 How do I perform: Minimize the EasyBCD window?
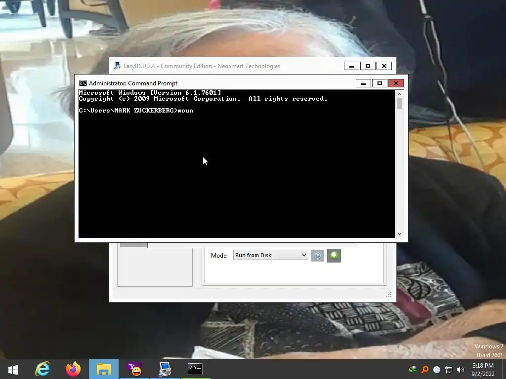[351, 66]
